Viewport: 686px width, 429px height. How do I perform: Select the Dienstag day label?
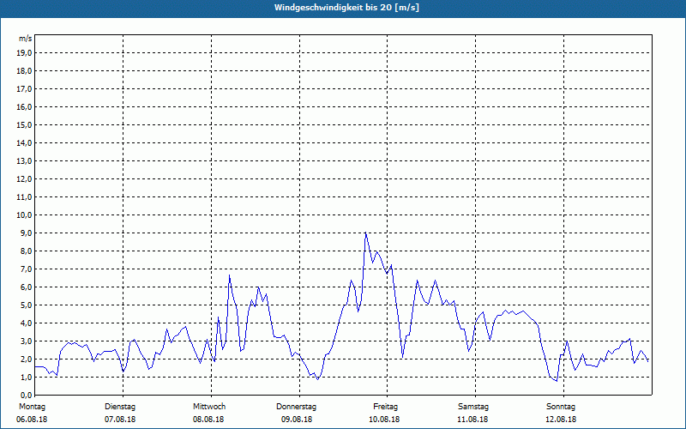tap(120, 407)
